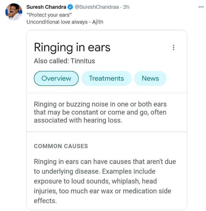Click the "Ringing in ears" heading

point(72,47)
